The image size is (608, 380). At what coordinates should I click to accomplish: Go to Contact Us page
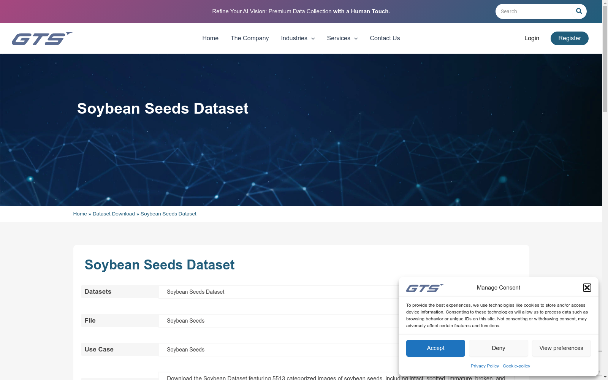point(385,38)
